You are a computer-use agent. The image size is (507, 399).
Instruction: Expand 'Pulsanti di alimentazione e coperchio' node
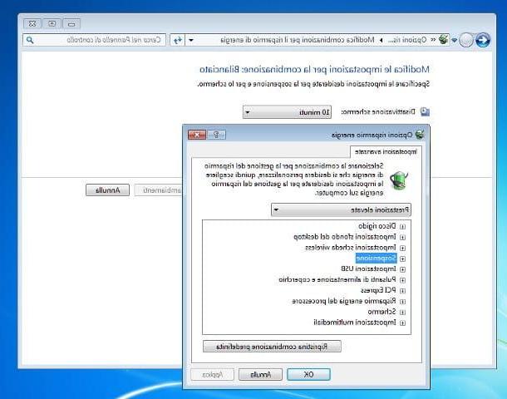(402, 280)
